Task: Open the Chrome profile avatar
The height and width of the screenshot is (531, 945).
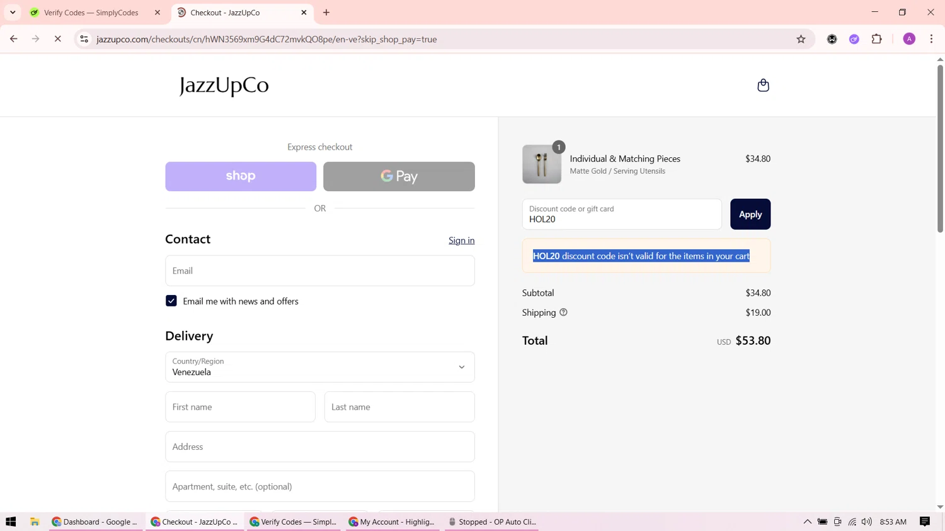Action: (x=909, y=39)
